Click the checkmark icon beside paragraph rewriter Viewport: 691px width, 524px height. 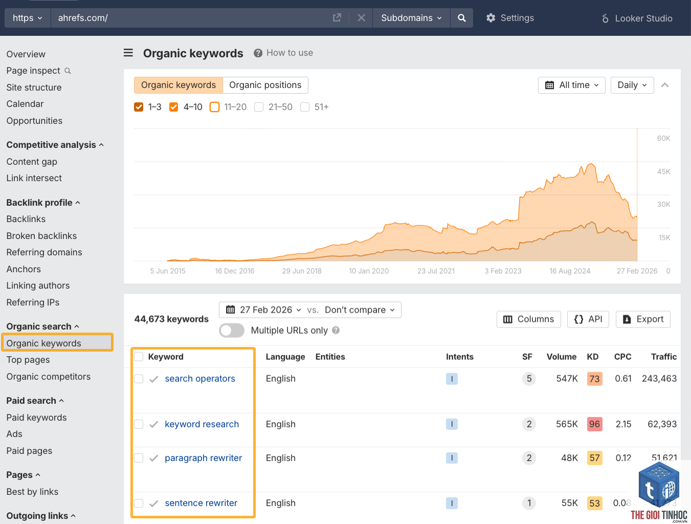[153, 458]
